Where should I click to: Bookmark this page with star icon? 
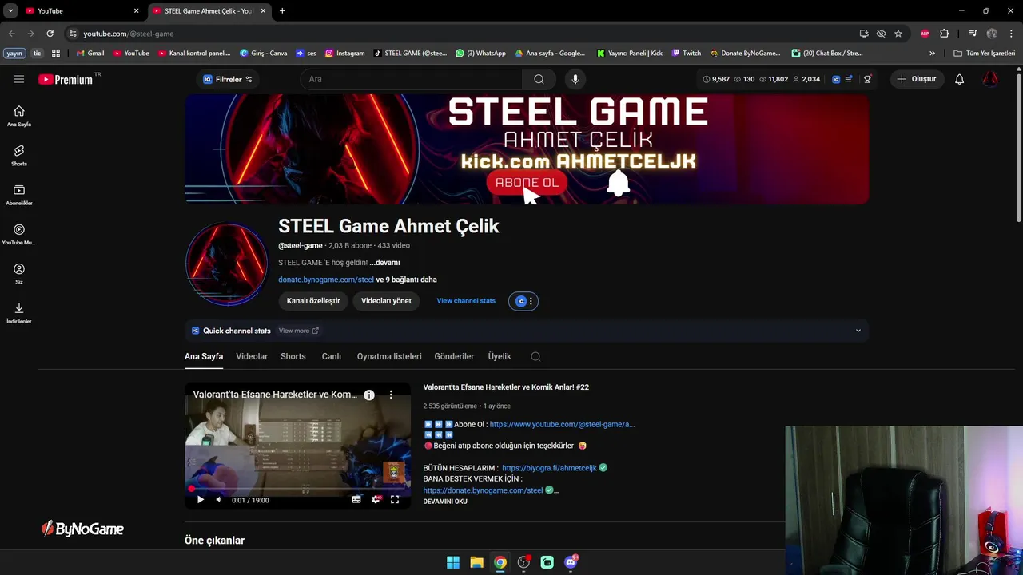pyautogui.click(x=898, y=34)
